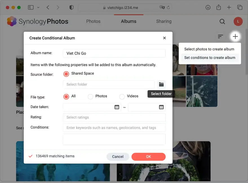Screen dimensions: 248x183
Task: Open the sort options icon
Action: pos(220,37)
